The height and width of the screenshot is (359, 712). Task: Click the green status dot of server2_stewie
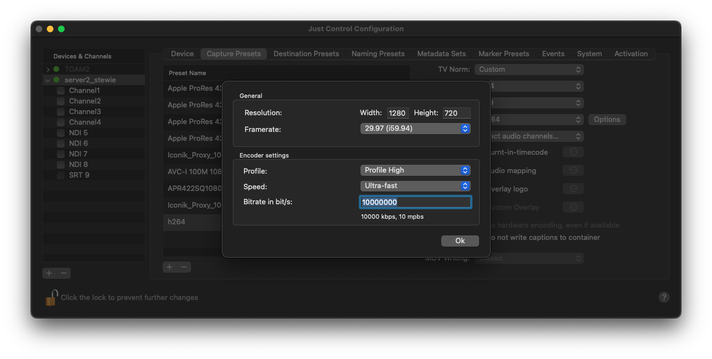[x=56, y=80]
